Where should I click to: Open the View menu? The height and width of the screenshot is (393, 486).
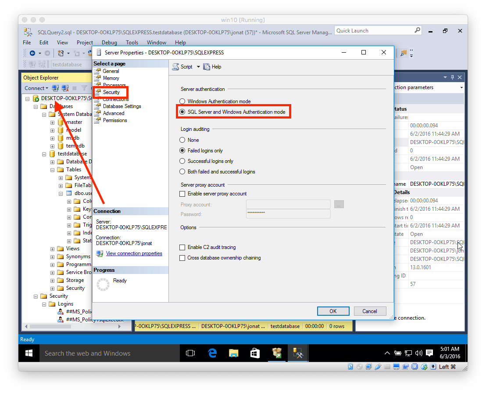(62, 43)
